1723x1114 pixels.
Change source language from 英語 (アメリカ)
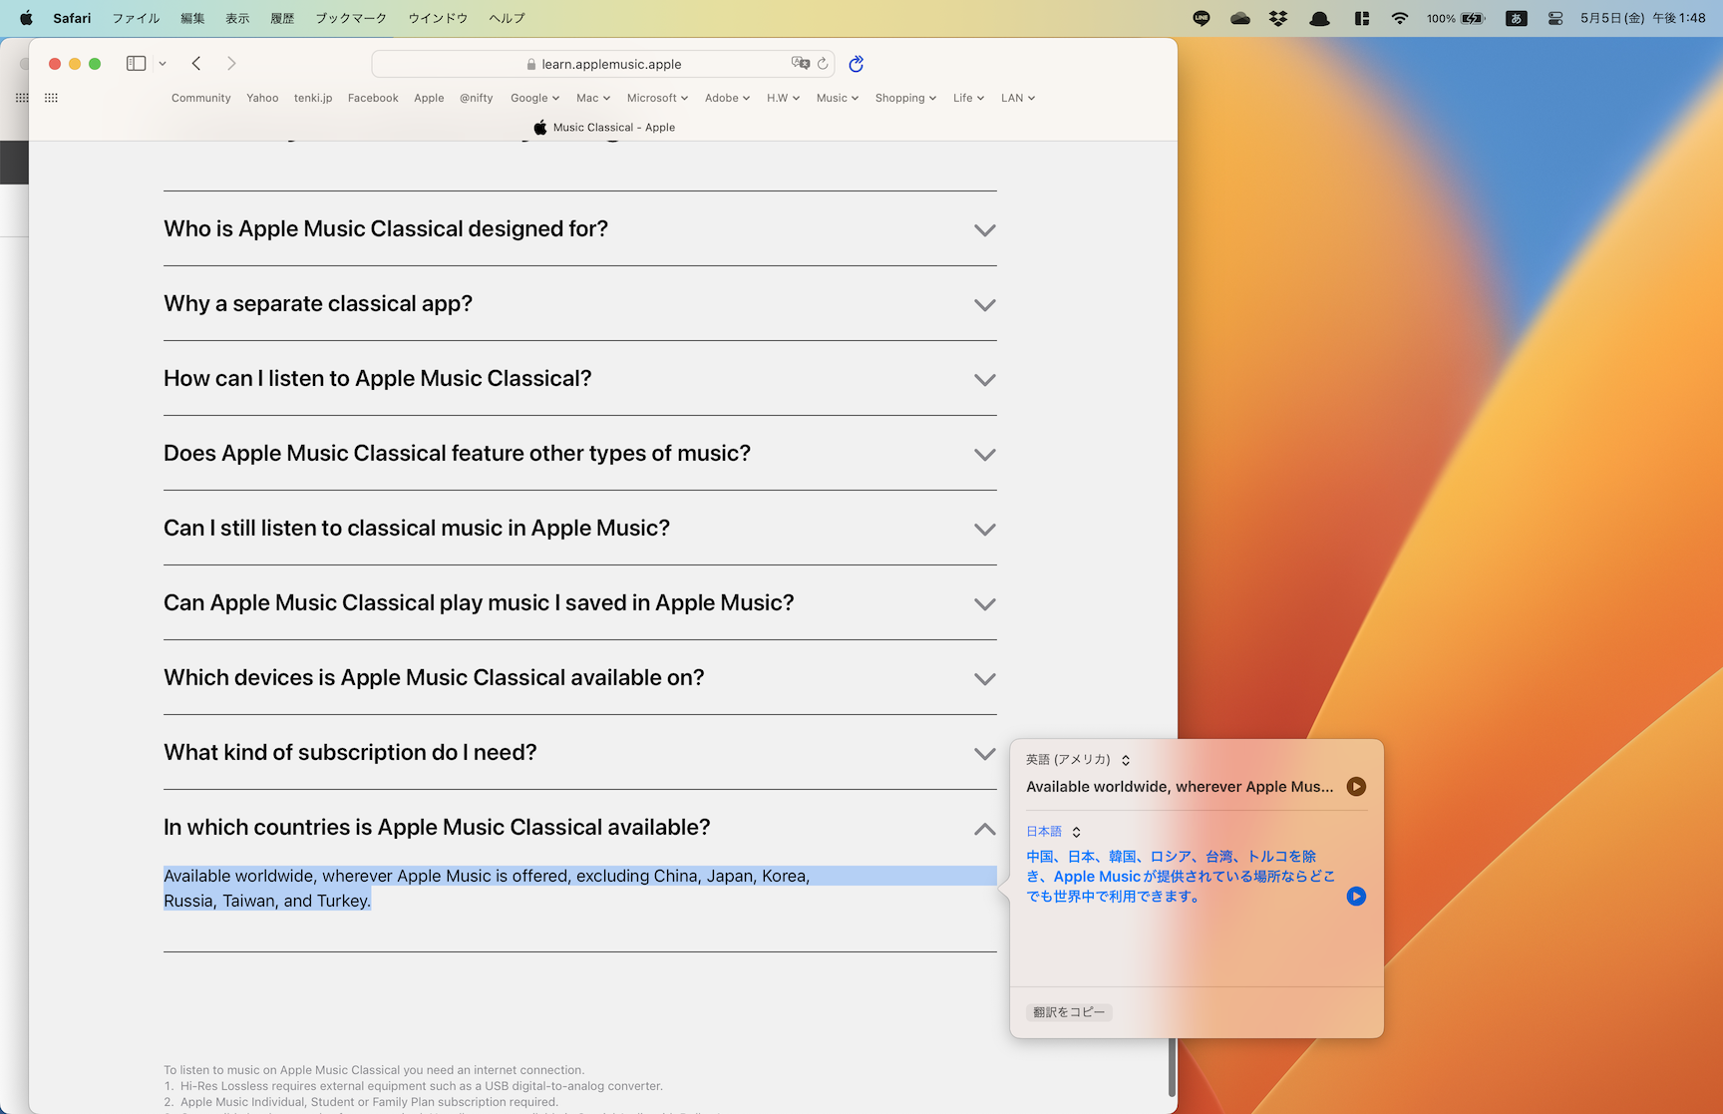pyautogui.click(x=1078, y=760)
